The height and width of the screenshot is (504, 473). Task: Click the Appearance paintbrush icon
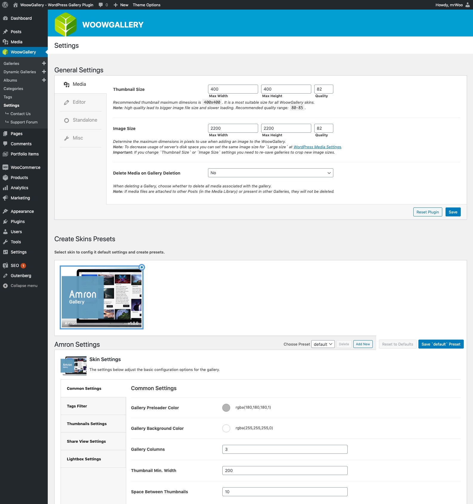tap(5, 211)
